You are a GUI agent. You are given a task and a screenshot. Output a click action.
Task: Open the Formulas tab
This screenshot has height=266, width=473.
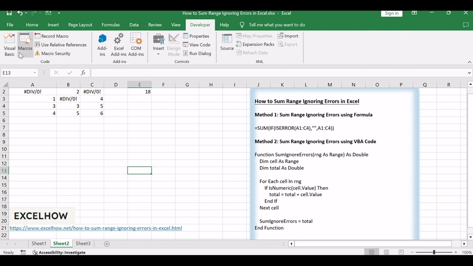pyautogui.click(x=111, y=25)
